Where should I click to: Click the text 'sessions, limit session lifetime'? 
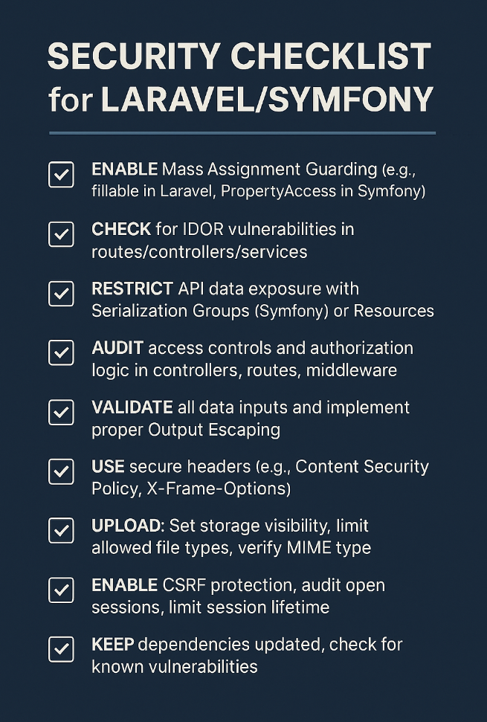click(x=210, y=607)
